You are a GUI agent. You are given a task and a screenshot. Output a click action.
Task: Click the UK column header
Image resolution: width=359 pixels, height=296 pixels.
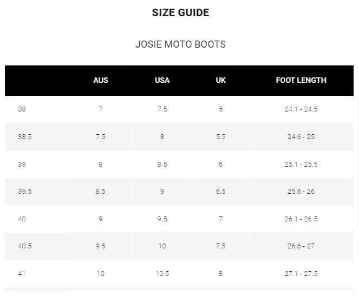click(x=220, y=80)
